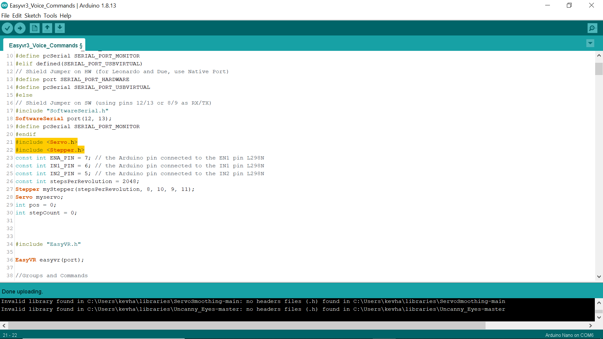Click the Arduino logo in the title bar
This screenshot has height=339, width=603.
4,5
